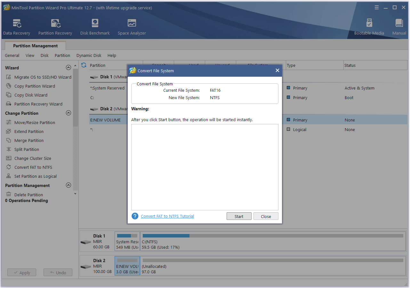The width and height of the screenshot is (410, 288).
Task: Click Delete Partition trash icon
Action: 9,195
